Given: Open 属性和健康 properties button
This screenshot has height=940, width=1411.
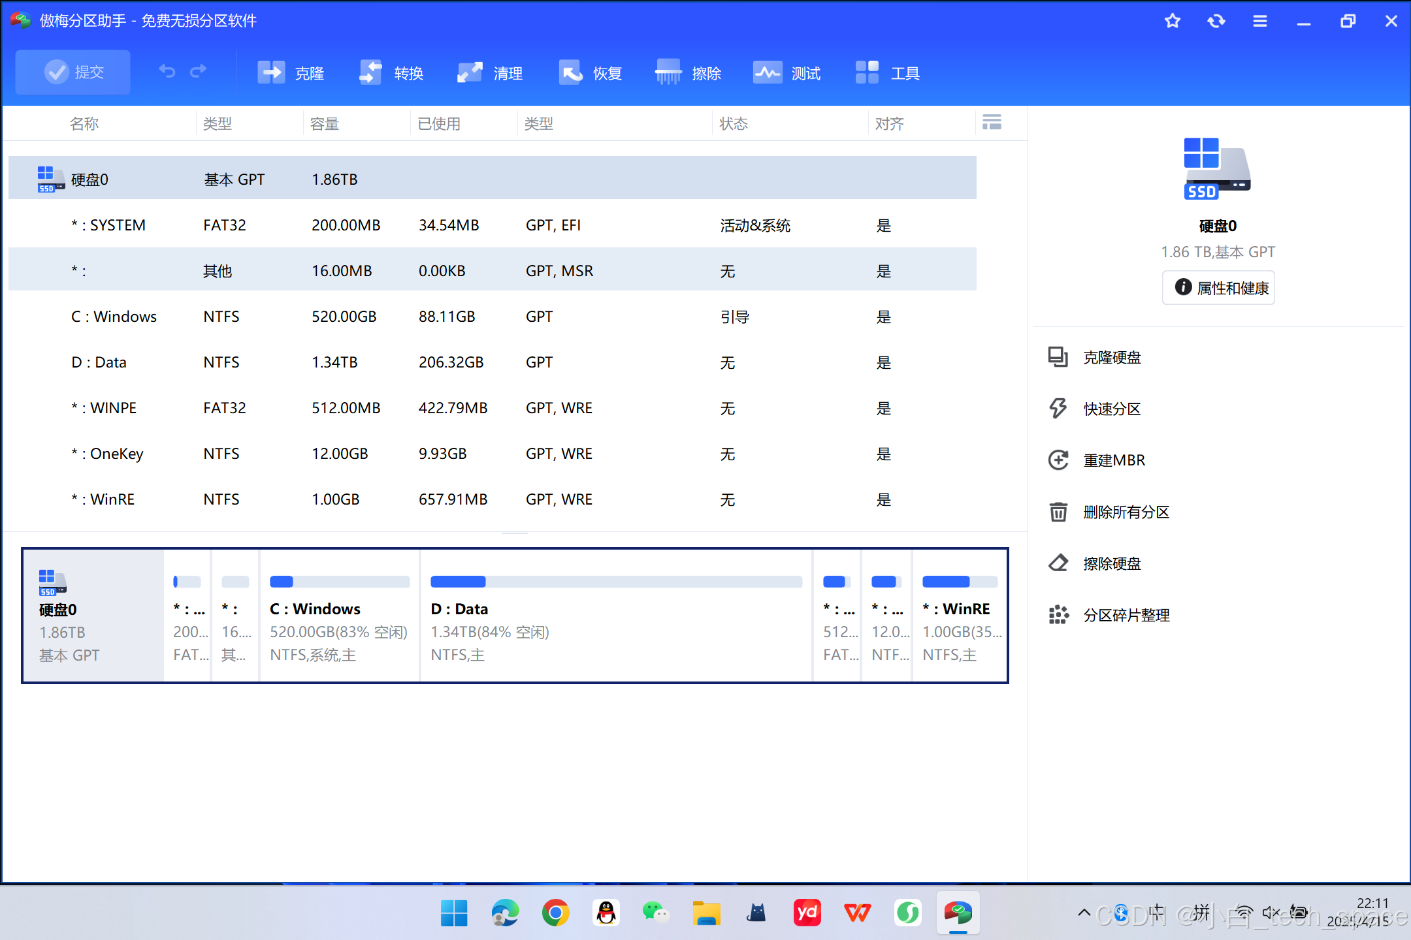Looking at the screenshot, I should (1219, 288).
